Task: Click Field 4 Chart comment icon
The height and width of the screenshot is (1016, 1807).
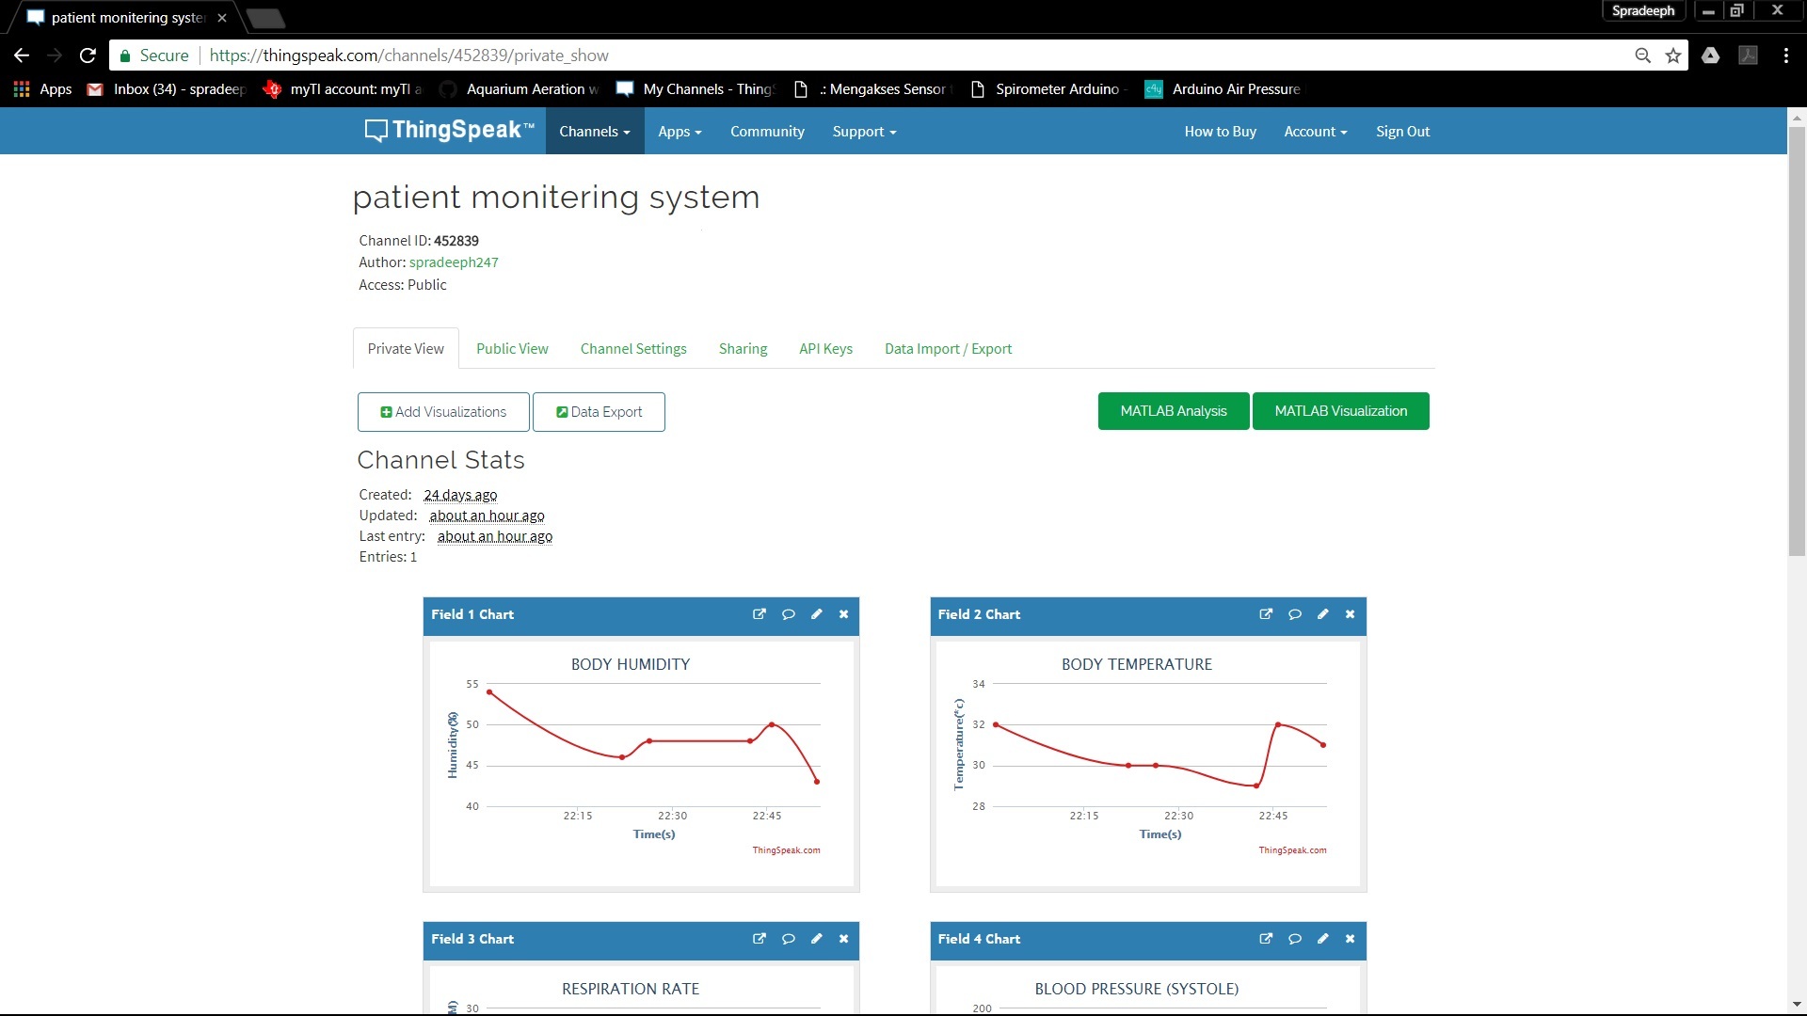Action: click(x=1295, y=939)
